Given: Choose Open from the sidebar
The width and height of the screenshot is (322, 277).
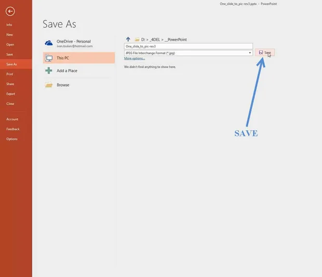Looking at the screenshot, I should point(10,45).
